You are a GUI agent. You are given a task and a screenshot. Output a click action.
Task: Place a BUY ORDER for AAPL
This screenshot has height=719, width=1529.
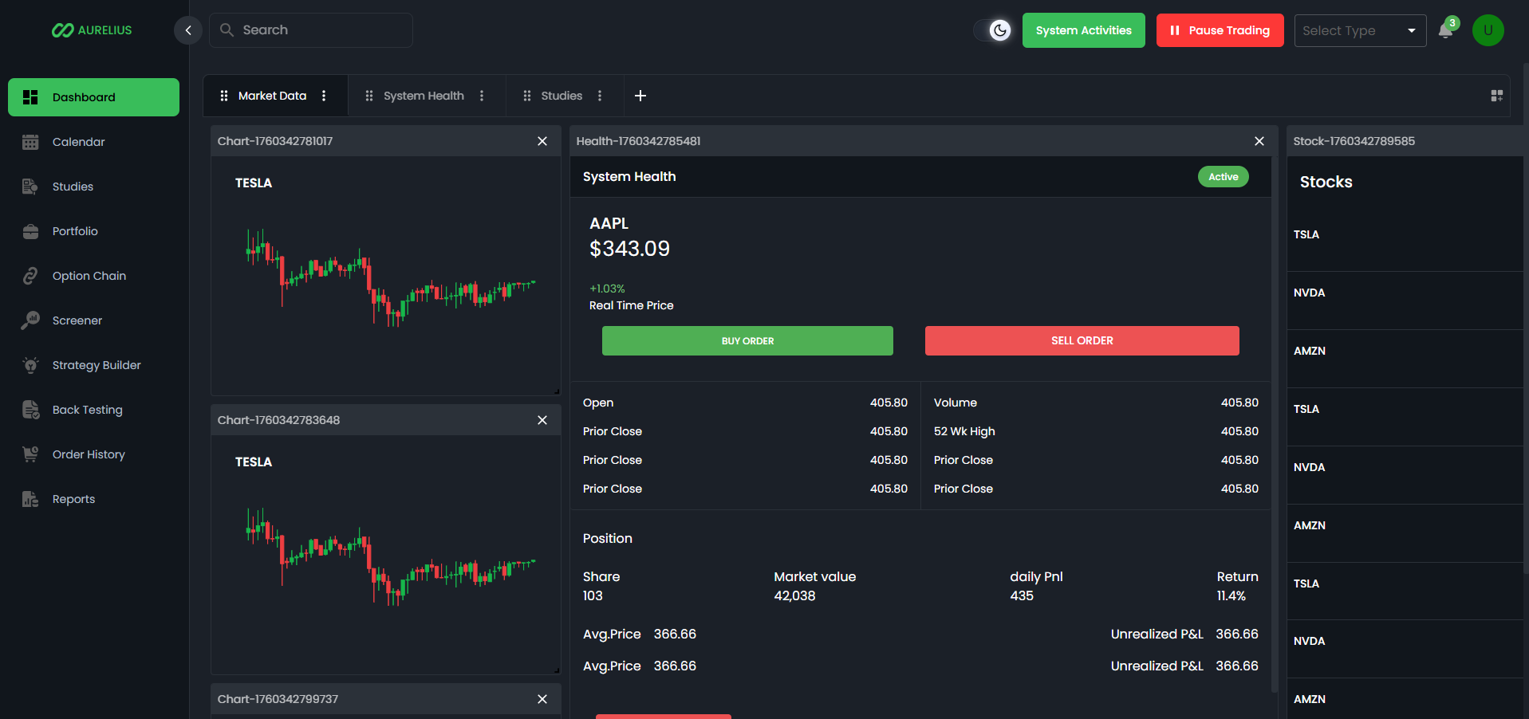click(747, 340)
